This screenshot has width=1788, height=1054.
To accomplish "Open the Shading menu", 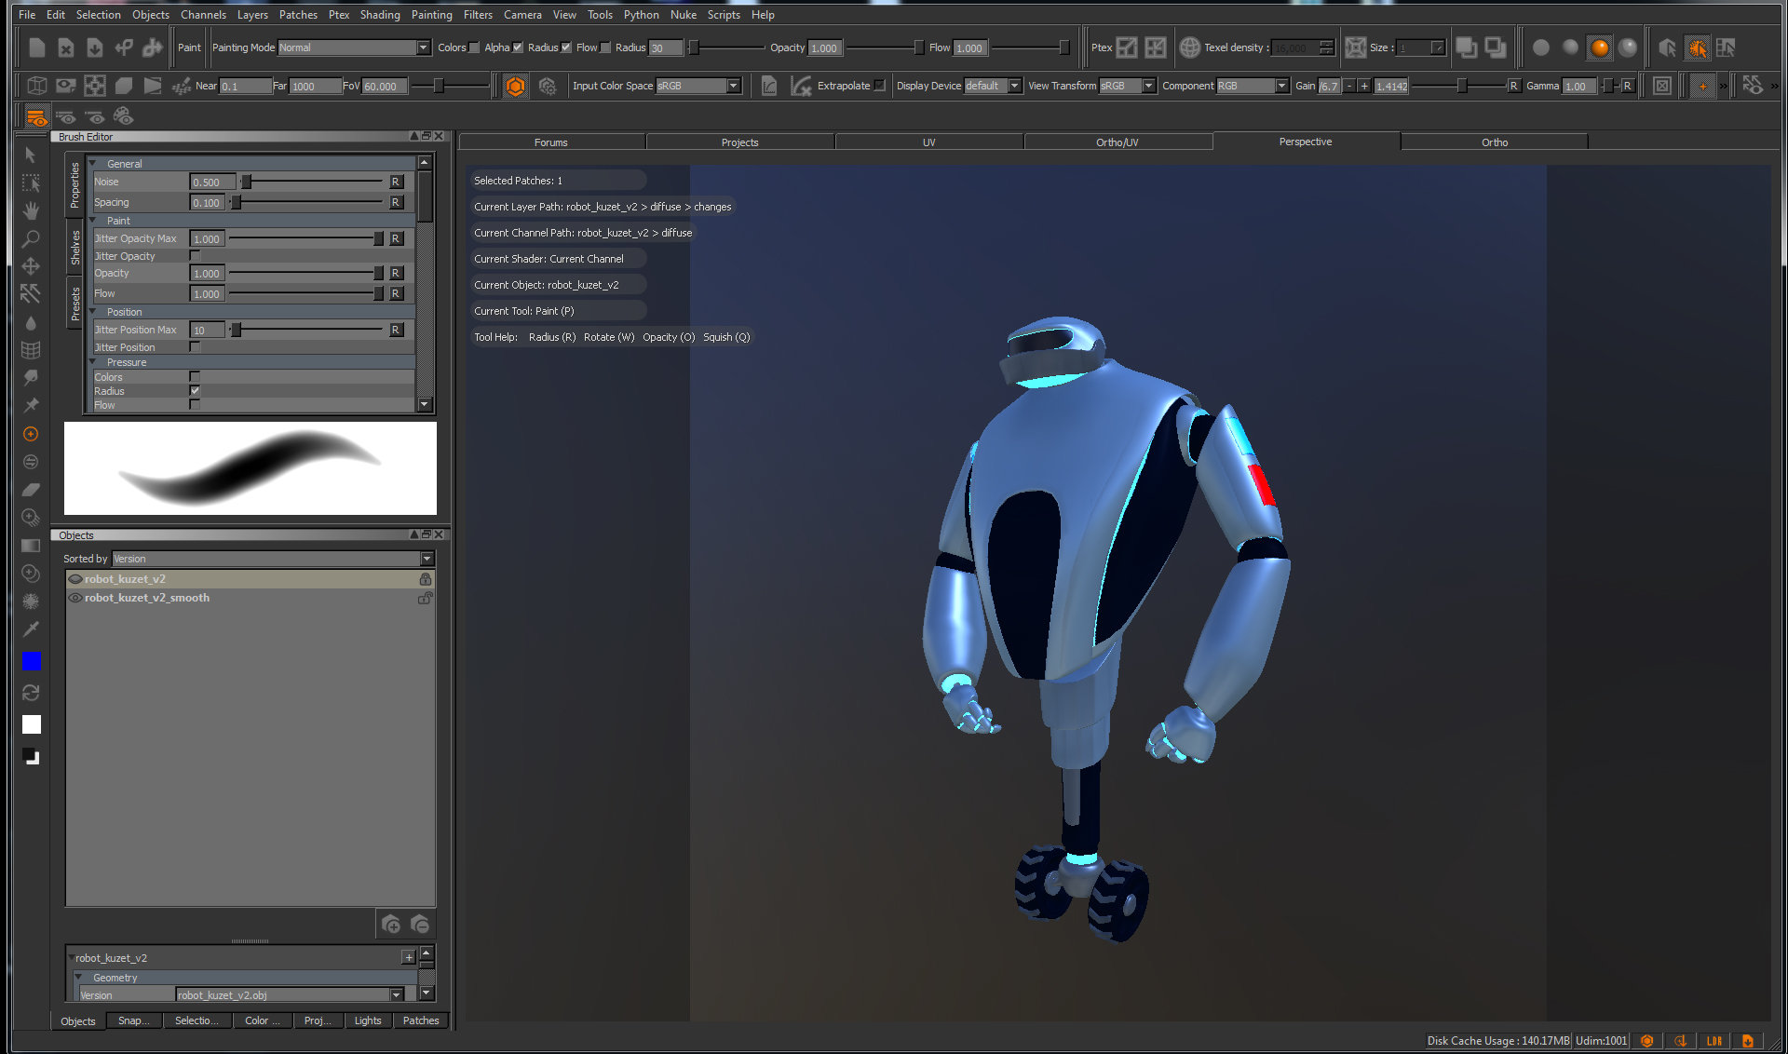I will click(380, 14).
